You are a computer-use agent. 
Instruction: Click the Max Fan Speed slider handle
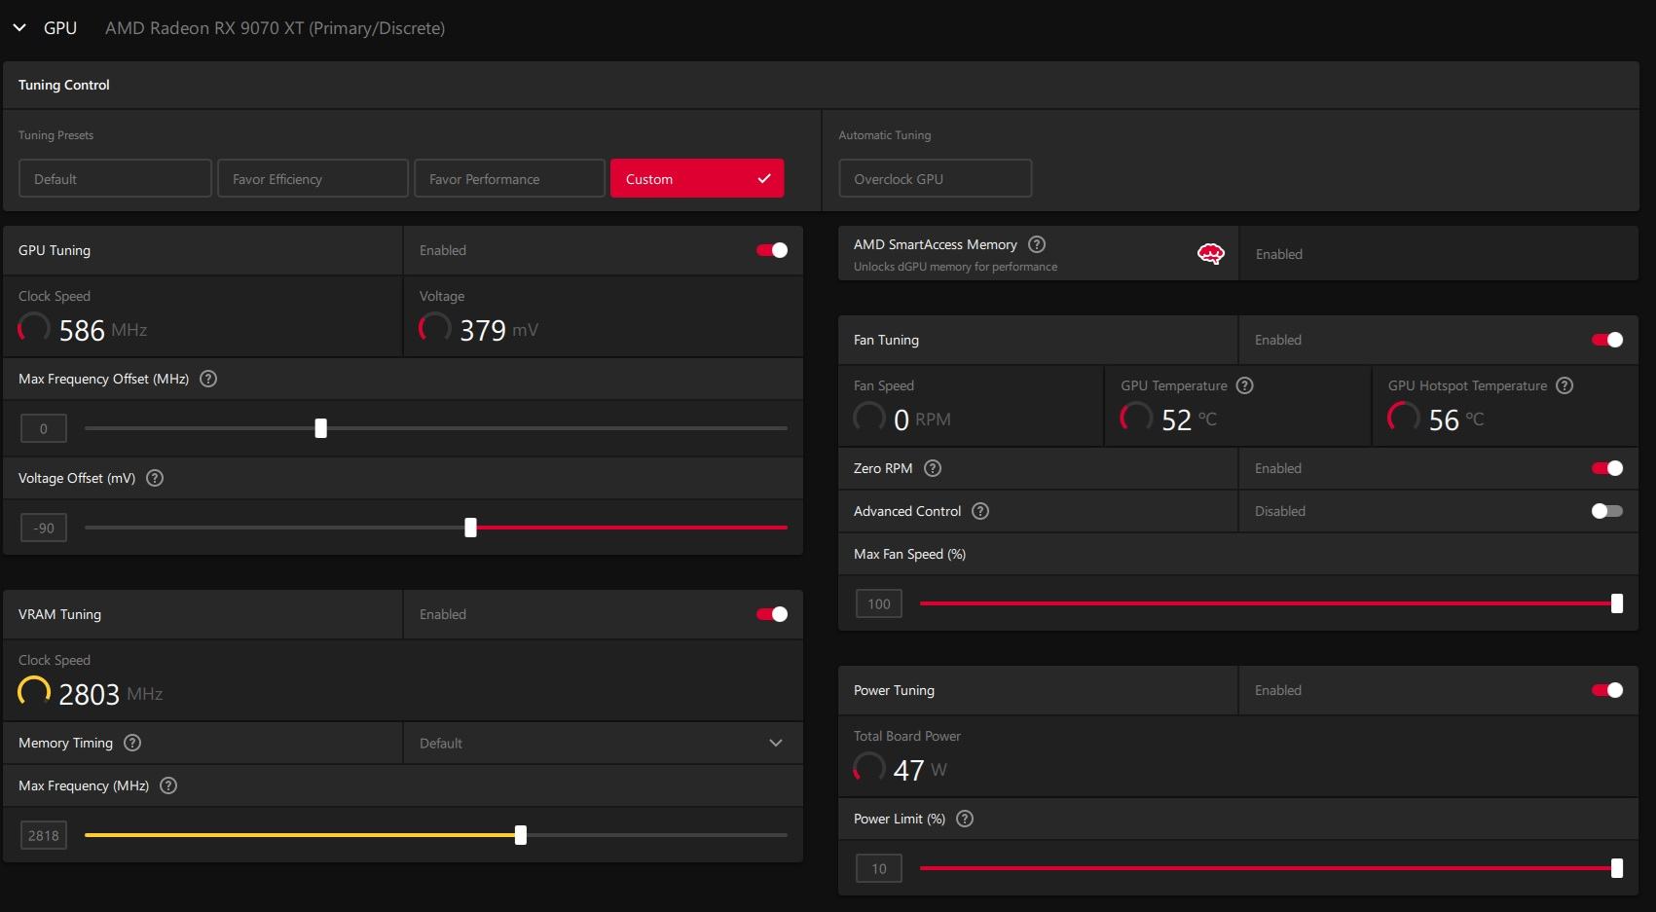coord(1617,603)
